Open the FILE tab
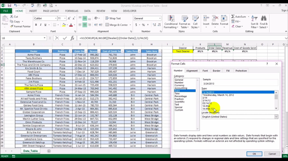The height and width of the screenshot is (161, 288). click(x=6, y=11)
